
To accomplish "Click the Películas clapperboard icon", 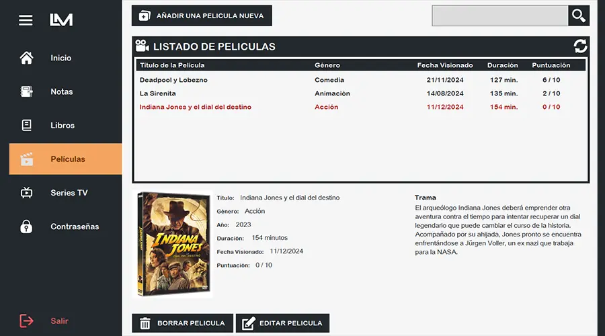I will [26, 159].
